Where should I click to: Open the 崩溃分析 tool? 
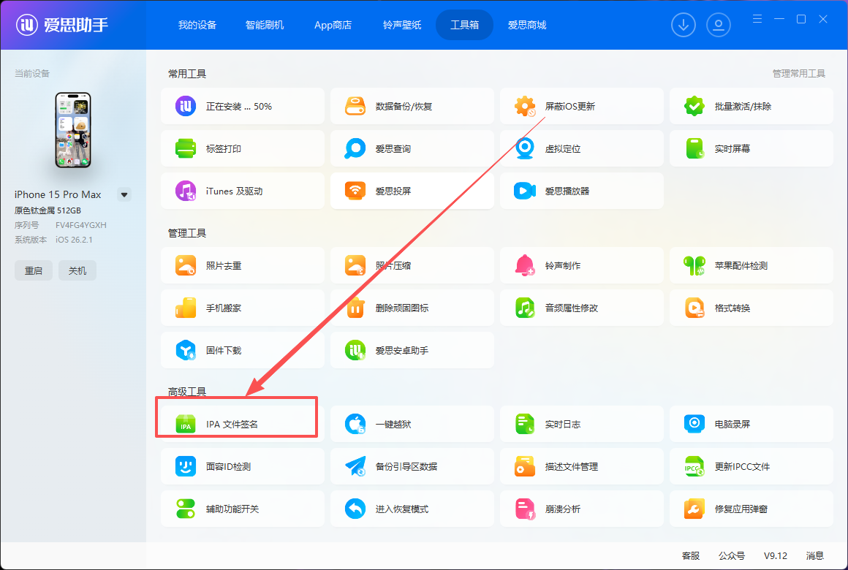(581, 509)
